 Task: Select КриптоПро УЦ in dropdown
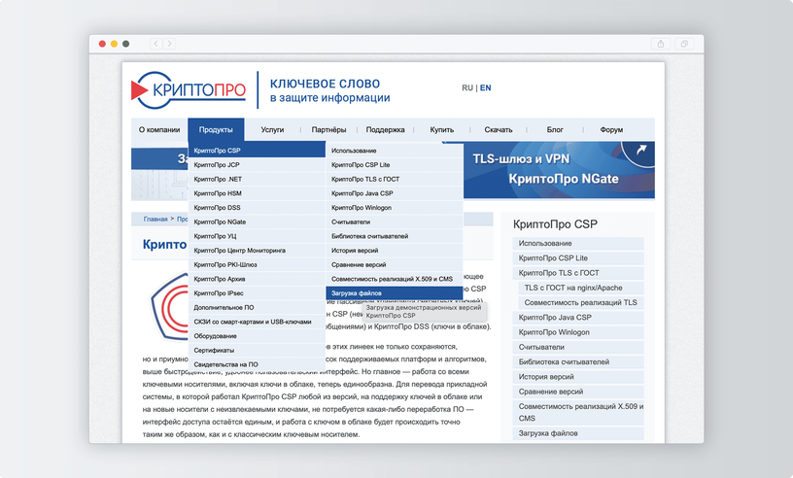click(x=257, y=236)
